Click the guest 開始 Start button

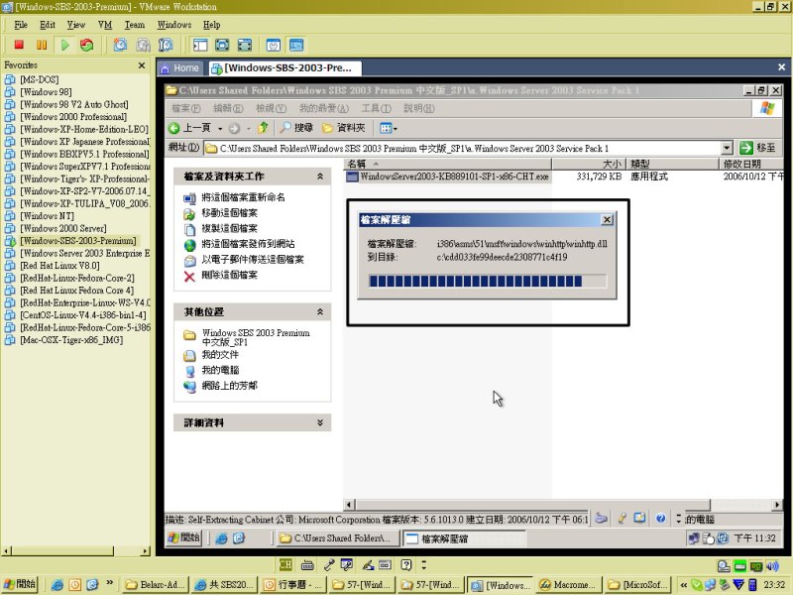184,537
